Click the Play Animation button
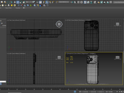Viewport: 124px width, 93px height. (x=122, y=92)
